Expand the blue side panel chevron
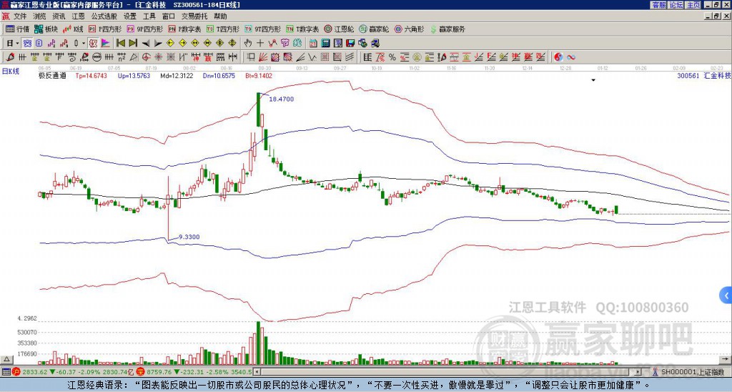Image resolution: width=732 pixels, height=392 pixels. [x=726, y=295]
